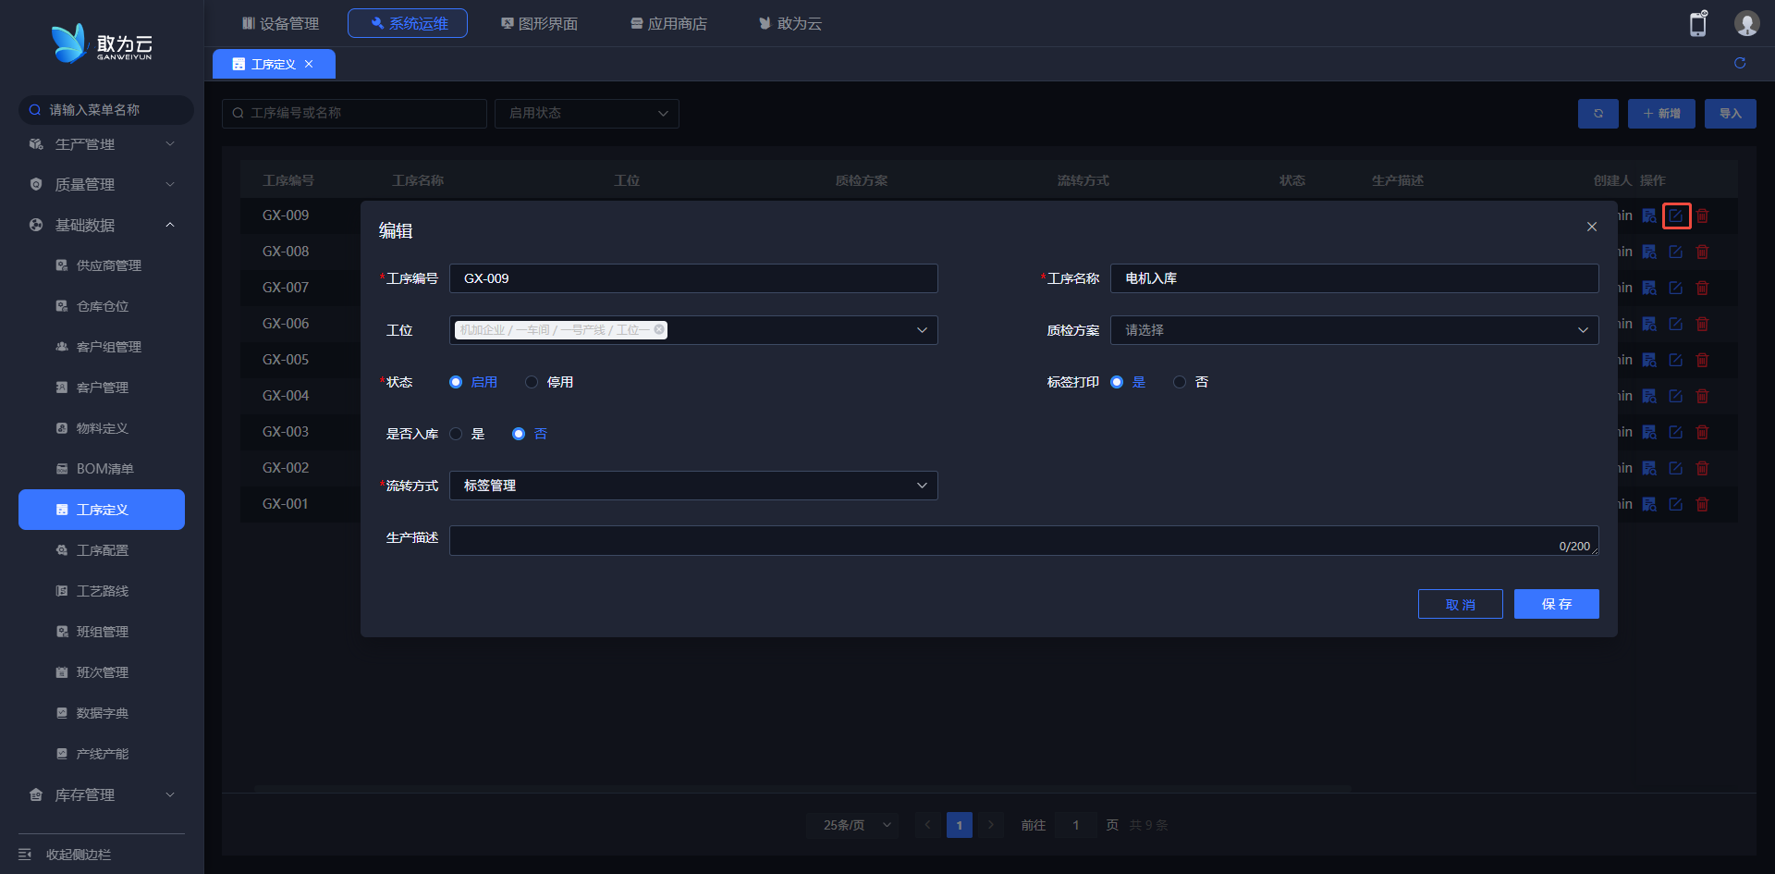The width and height of the screenshot is (1775, 874).
Task: Set 标签打印 to 否
Action: 1180,382
